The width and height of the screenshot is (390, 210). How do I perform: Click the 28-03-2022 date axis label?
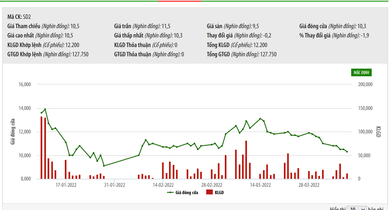click(309, 185)
